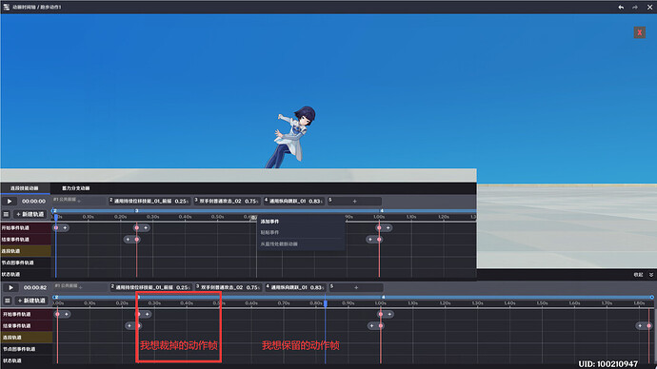Click the redo arrow in the title bar
Screen dimensions: 657x369
click(x=635, y=7)
